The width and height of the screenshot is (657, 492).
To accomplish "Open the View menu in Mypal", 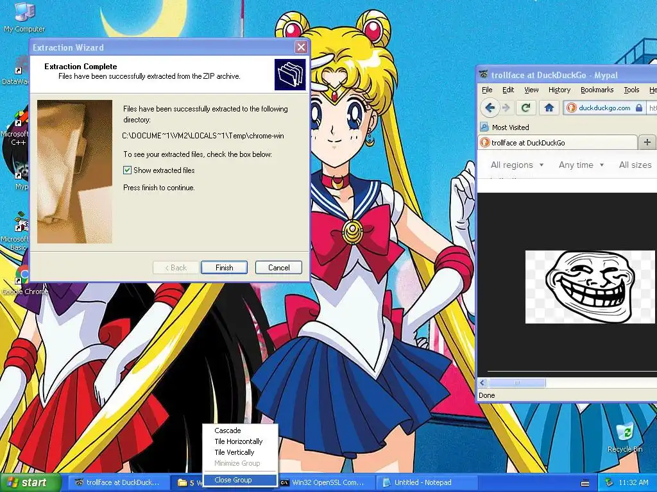I will pos(531,90).
